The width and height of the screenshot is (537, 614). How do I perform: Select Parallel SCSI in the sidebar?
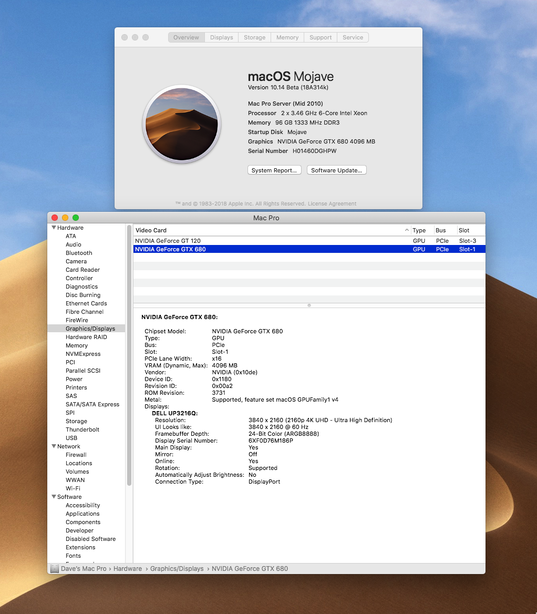(83, 371)
